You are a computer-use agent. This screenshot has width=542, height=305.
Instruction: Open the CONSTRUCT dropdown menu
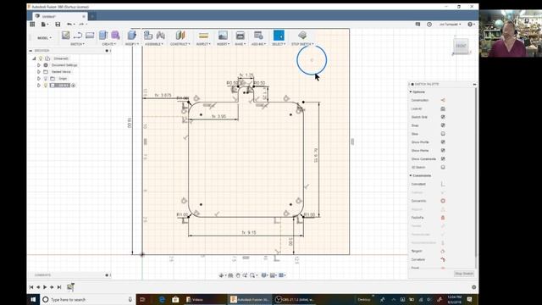tap(180, 44)
